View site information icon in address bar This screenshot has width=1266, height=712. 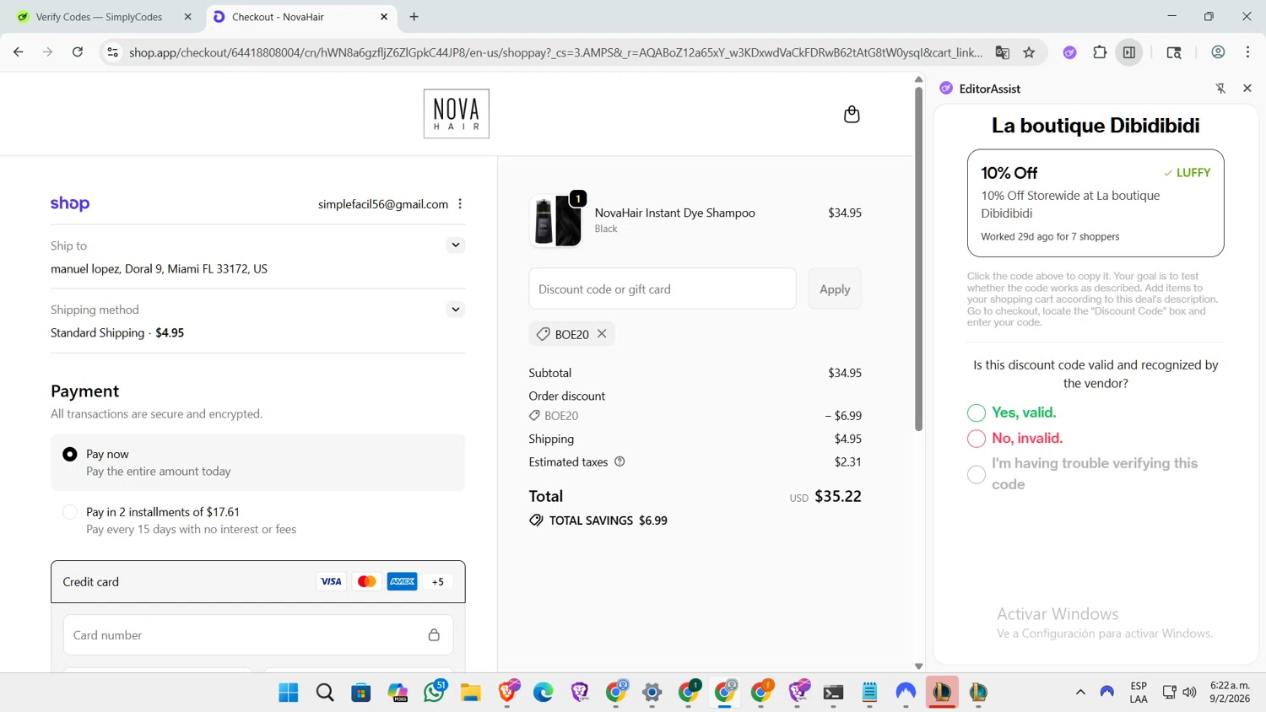click(111, 52)
